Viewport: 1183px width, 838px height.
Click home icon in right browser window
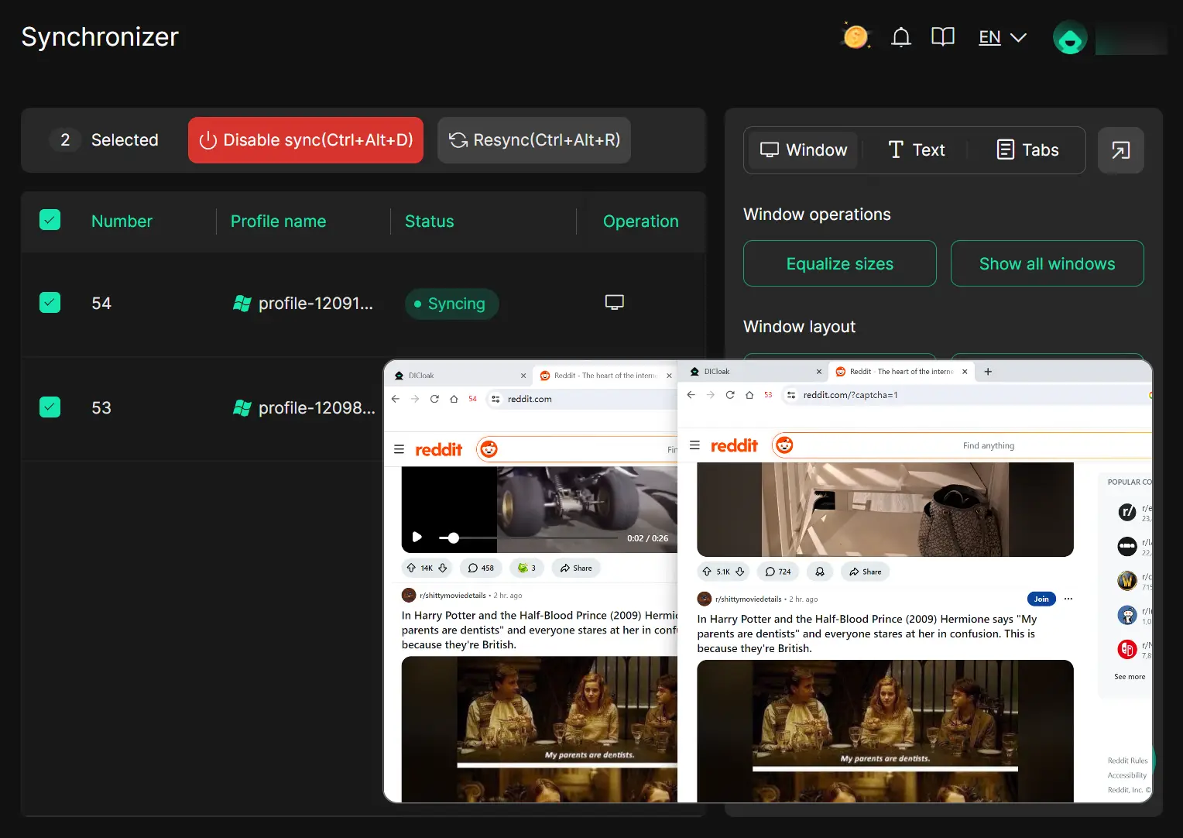pyautogui.click(x=749, y=395)
